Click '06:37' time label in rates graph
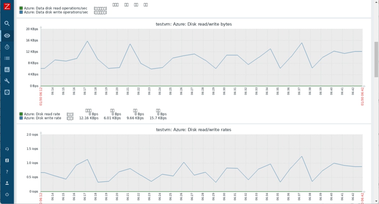Viewport: 379px width, 204px height. [299, 197]
